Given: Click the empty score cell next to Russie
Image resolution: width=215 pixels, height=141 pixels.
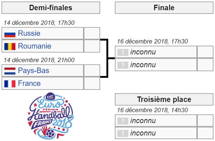Looking at the screenshot, I should click(92, 33).
